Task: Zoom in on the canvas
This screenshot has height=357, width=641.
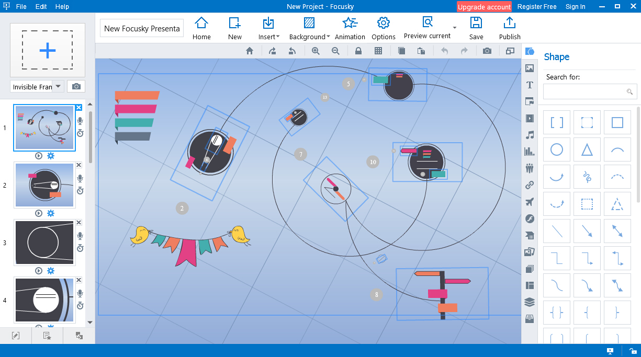Action: (x=316, y=51)
